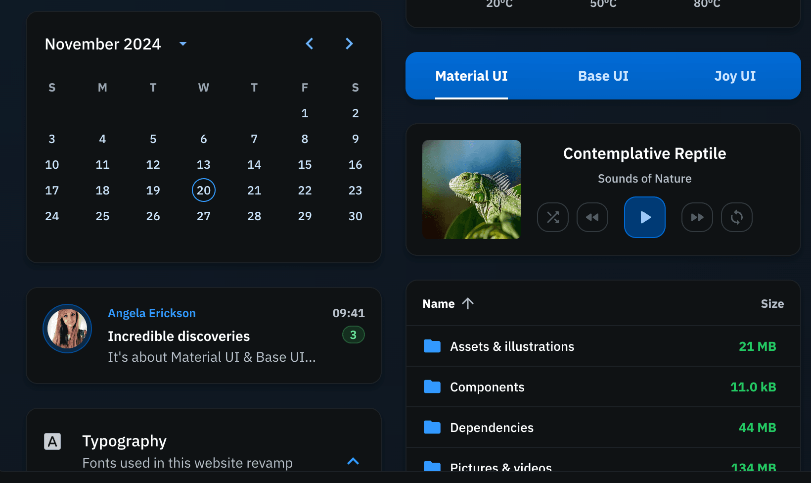Screen dimensions: 811x483
Task: Click the 44 MB size value
Action: click(758, 428)
